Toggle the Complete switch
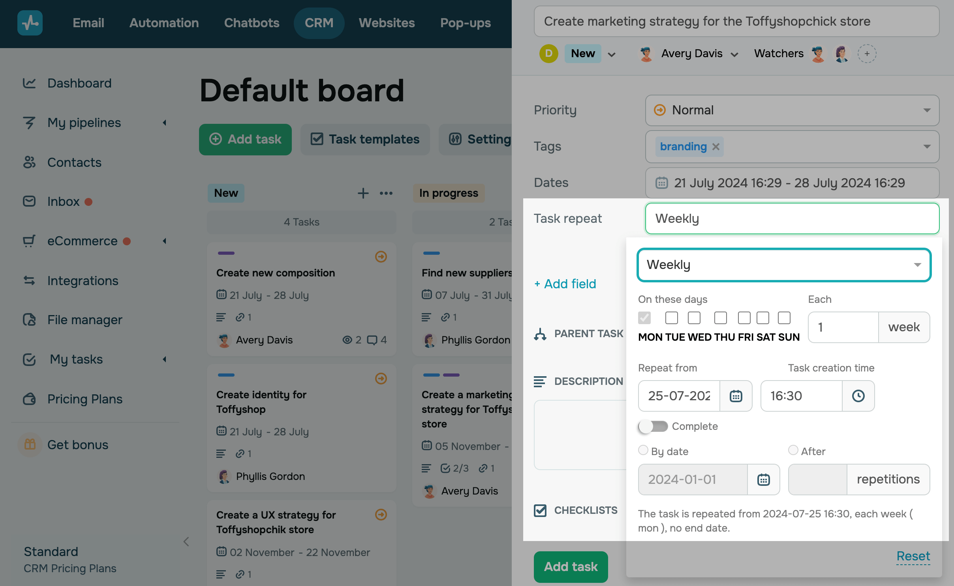Viewport: 954px width, 586px height. tap(653, 426)
